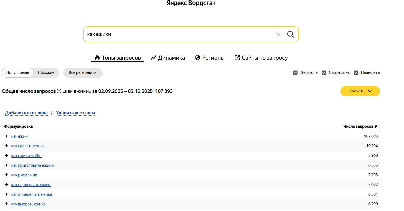
Task: Open the 'Все регионы' dropdown
Action: point(83,73)
